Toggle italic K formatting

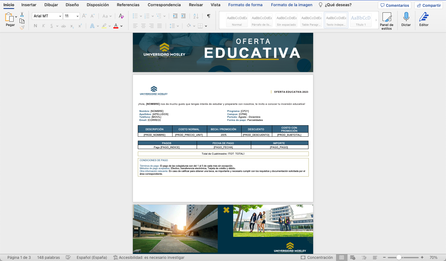click(43, 26)
